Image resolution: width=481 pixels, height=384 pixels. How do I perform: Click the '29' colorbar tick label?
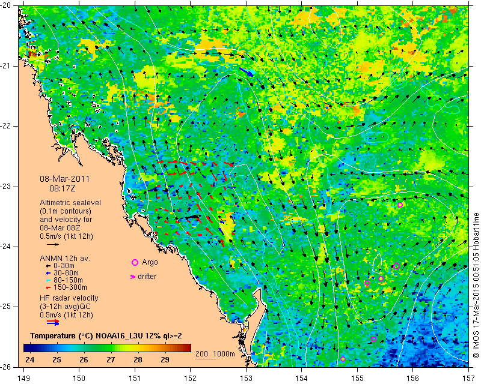coord(165,359)
